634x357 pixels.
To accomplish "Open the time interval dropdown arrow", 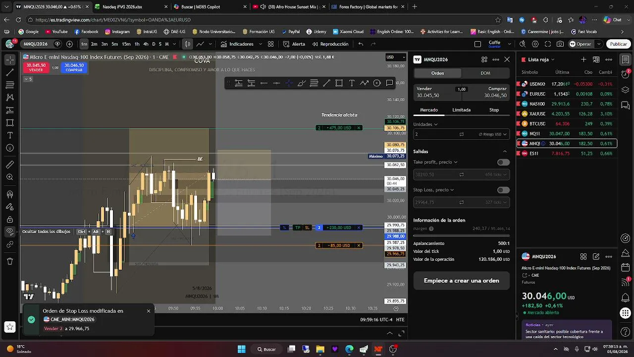I will click(x=174, y=44).
